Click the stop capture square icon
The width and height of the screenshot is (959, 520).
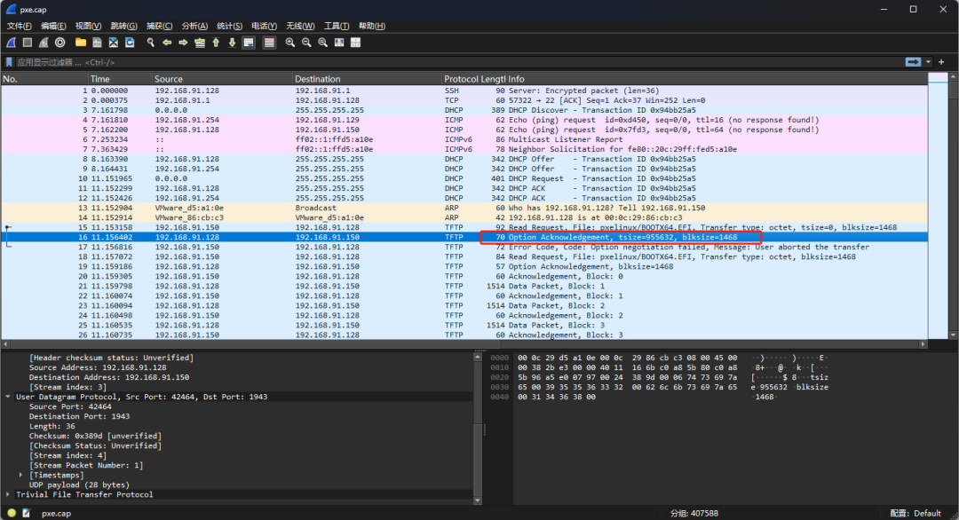pyautogui.click(x=28, y=43)
